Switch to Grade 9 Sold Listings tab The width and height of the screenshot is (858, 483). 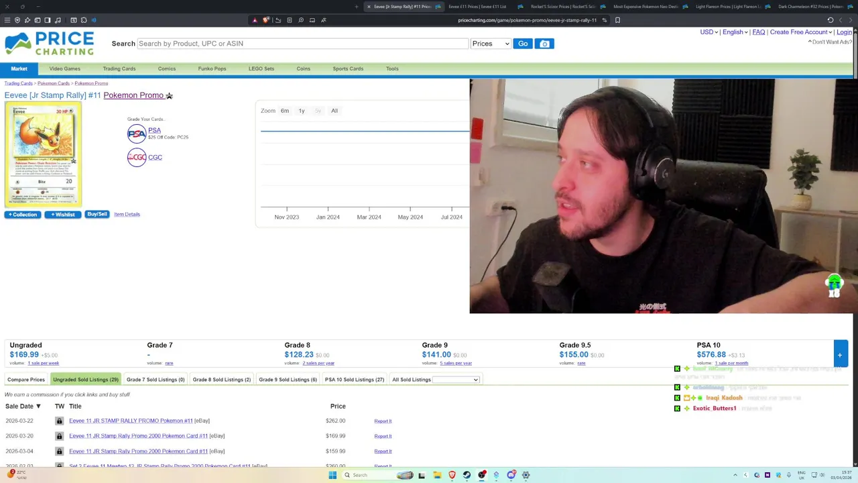point(288,380)
